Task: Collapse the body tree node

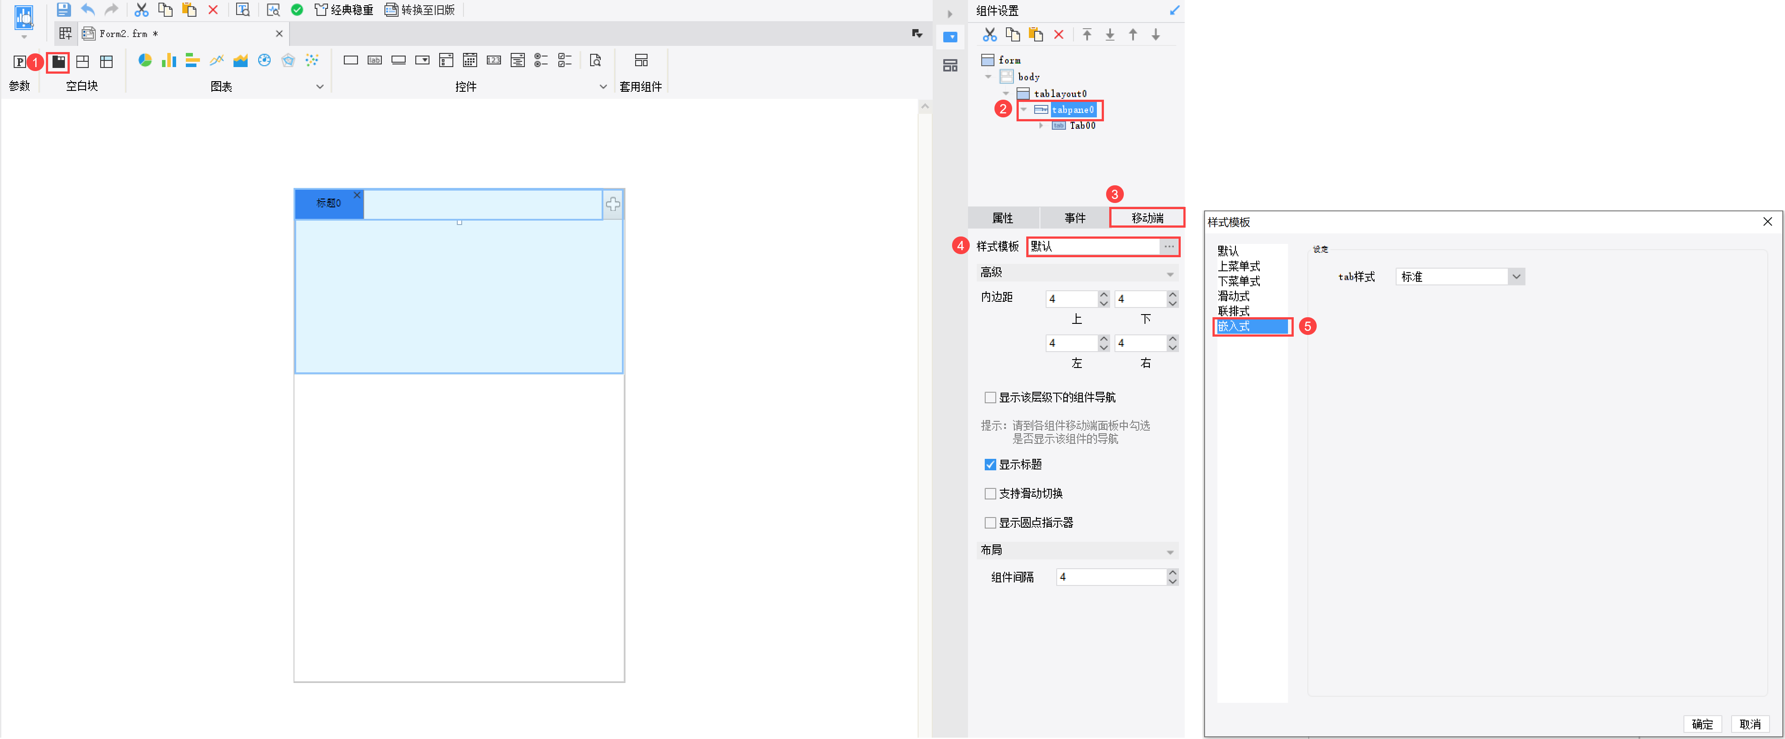Action: pos(988,77)
